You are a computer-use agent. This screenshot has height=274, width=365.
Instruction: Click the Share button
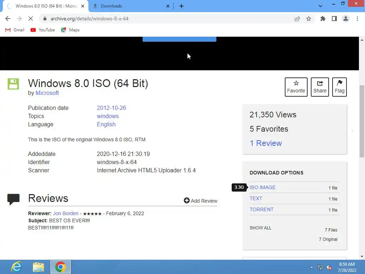[320, 87]
